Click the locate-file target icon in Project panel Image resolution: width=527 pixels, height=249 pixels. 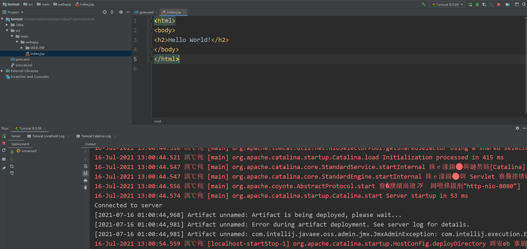click(105, 12)
